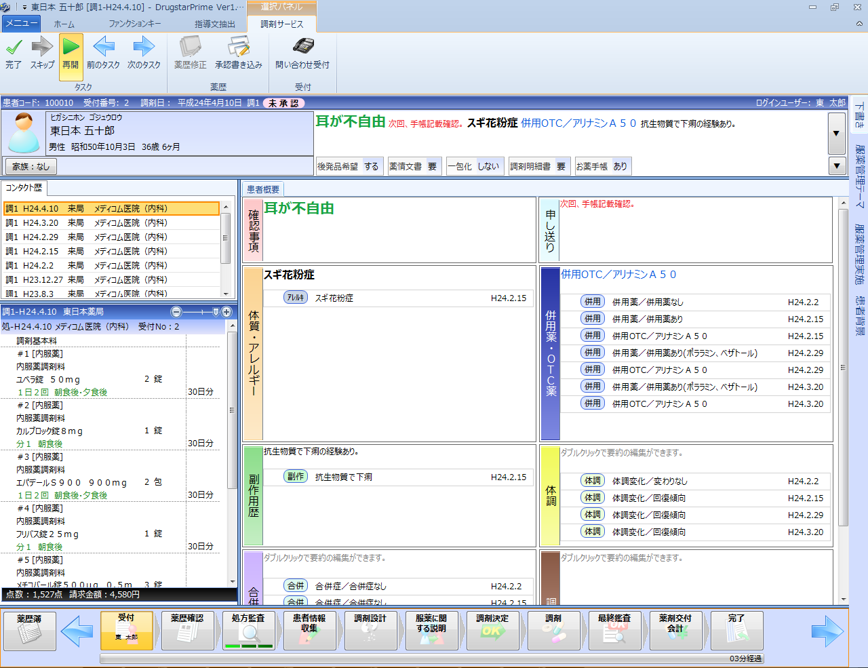The height and width of the screenshot is (668, 868).
Task: Click the large right arrow in workflow bar
Action: click(827, 631)
